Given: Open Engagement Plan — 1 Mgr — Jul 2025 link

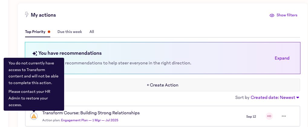Looking at the screenshot, I should point(90,120).
